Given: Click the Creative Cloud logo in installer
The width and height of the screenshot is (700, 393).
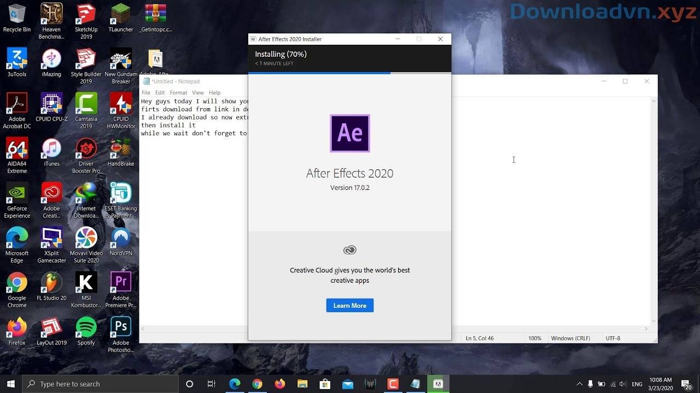Looking at the screenshot, I should tap(350, 250).
